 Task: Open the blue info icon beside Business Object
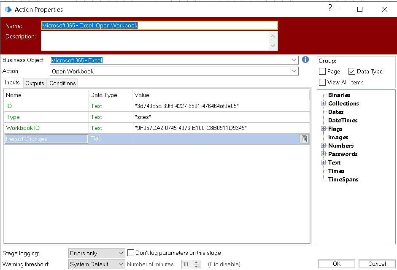[305, 59]
